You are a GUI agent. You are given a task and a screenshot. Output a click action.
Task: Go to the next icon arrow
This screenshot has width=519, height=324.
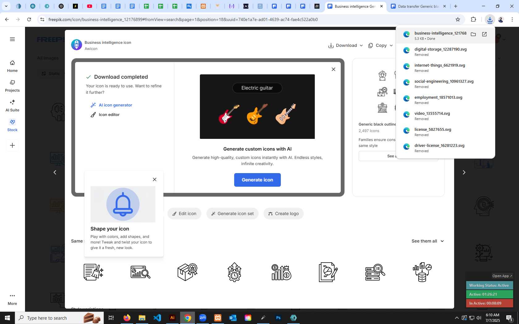pyautogui.click(x=464, y=172)
